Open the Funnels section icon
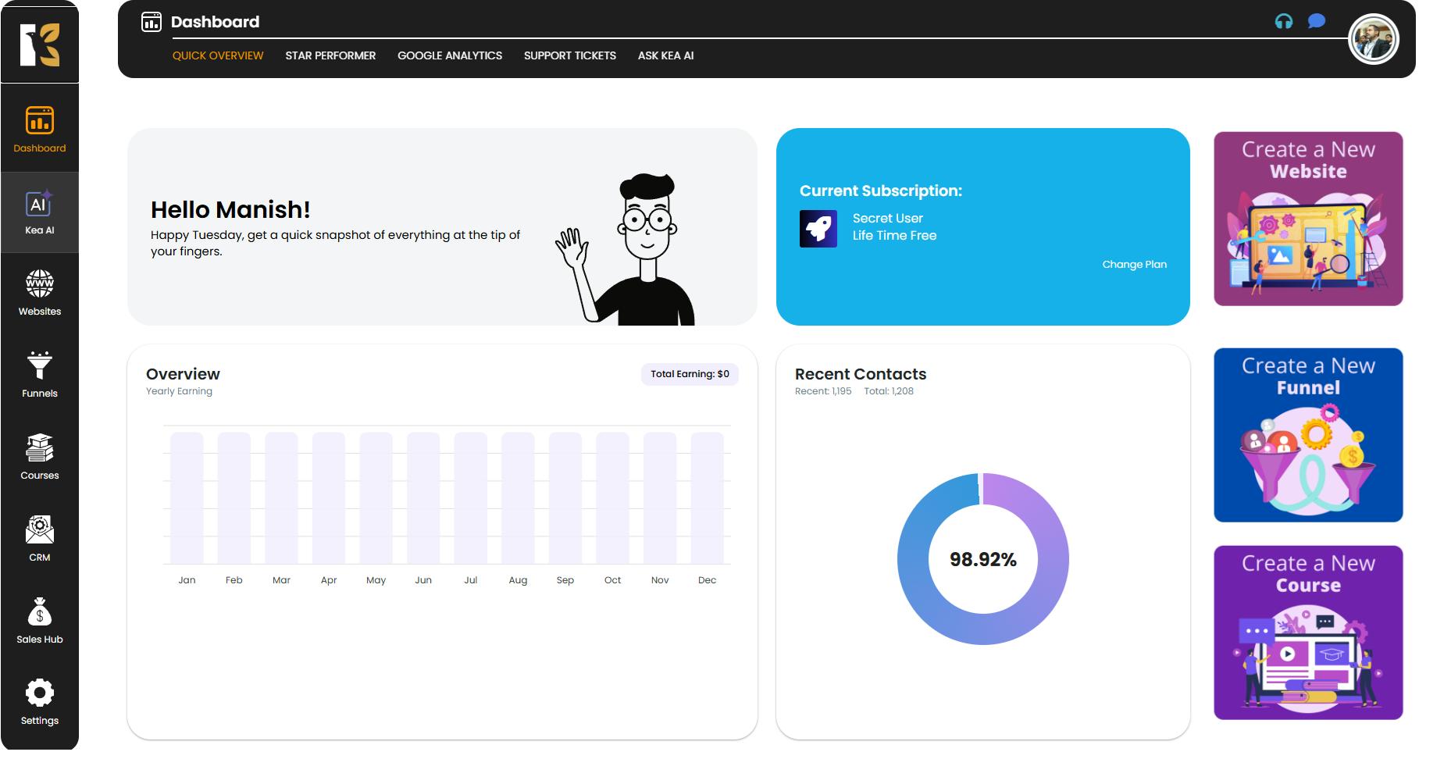 pos(39,365)
